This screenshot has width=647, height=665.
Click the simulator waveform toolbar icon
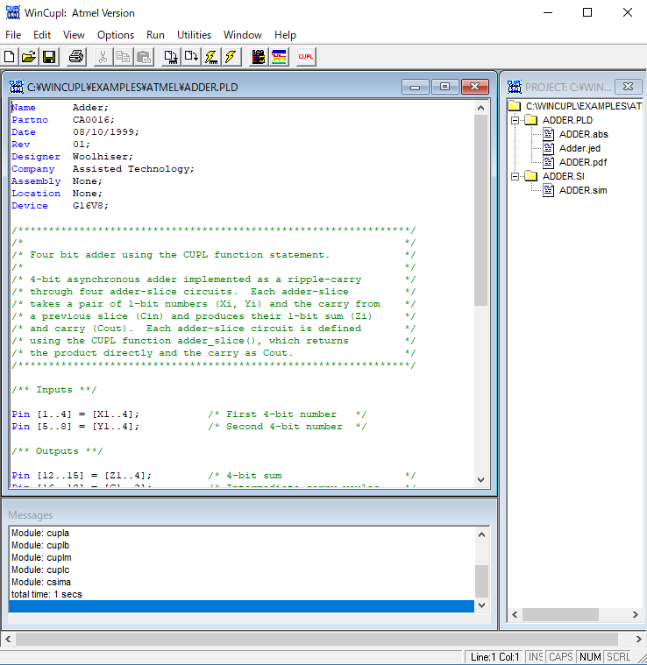click(279, 57)
